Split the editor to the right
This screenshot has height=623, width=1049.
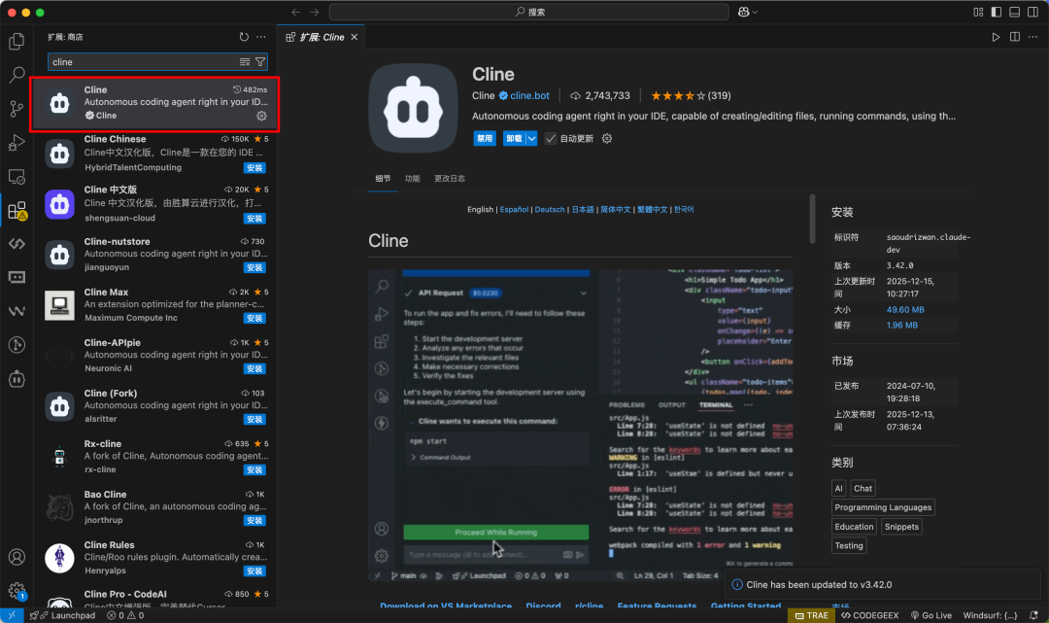coord(1015,37)
